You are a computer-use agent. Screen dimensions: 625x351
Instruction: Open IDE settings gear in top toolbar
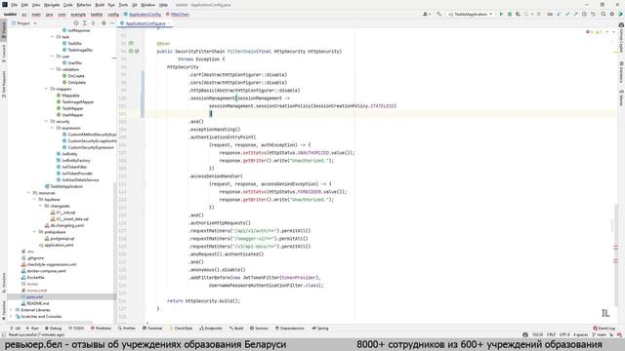click(612, 14)
